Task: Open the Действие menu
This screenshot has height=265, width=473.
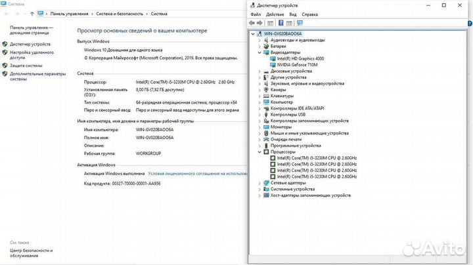Action: point(275,14)
